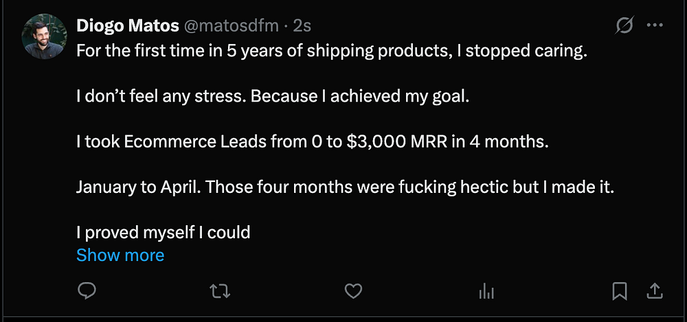Screen dimensions: 687x322
Task: Click the Grok slashed-circle icon
Action: [x=624, y=26]
